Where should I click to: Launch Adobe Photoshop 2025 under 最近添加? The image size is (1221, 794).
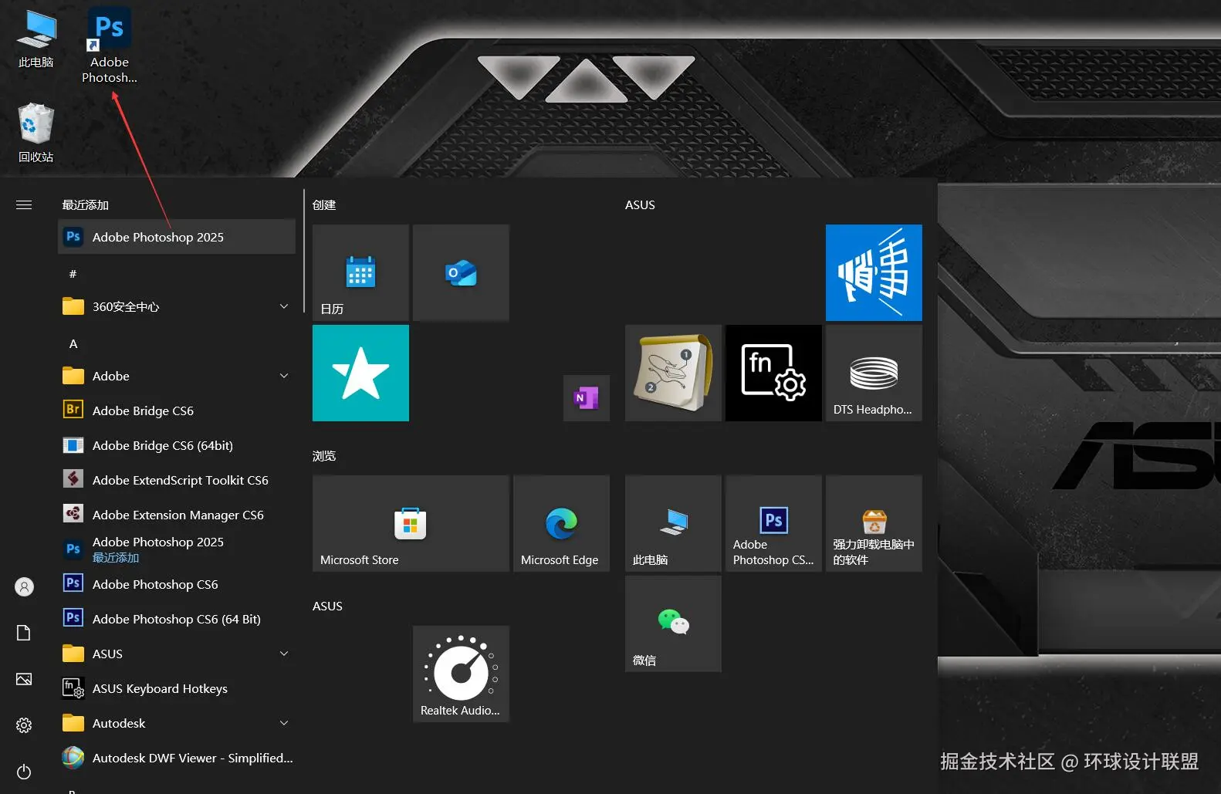coord(177,237)
